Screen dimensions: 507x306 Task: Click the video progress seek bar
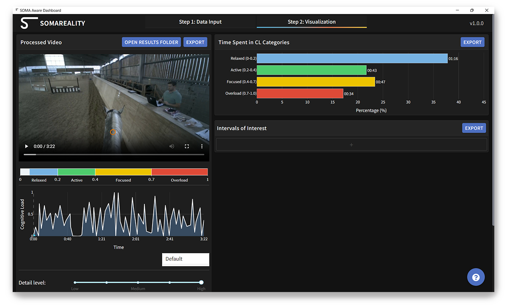pyautogui.click(x=114, y=155)
